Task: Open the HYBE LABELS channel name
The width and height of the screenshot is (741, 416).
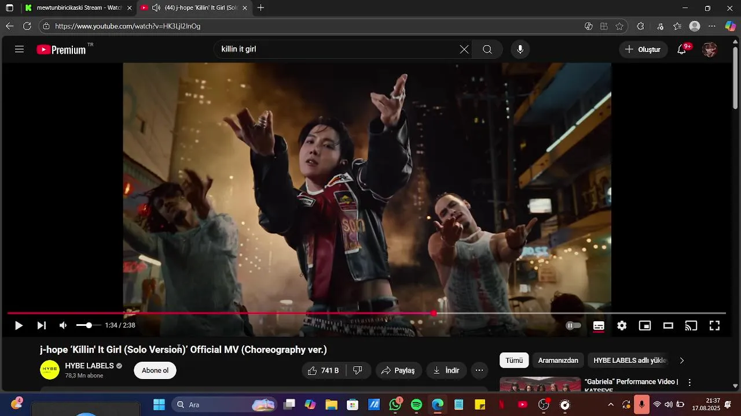Action: (89, 366)
